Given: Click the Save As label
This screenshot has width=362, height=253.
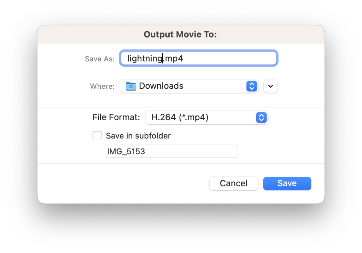Looking at the screenshot, I should coord(100,59).
